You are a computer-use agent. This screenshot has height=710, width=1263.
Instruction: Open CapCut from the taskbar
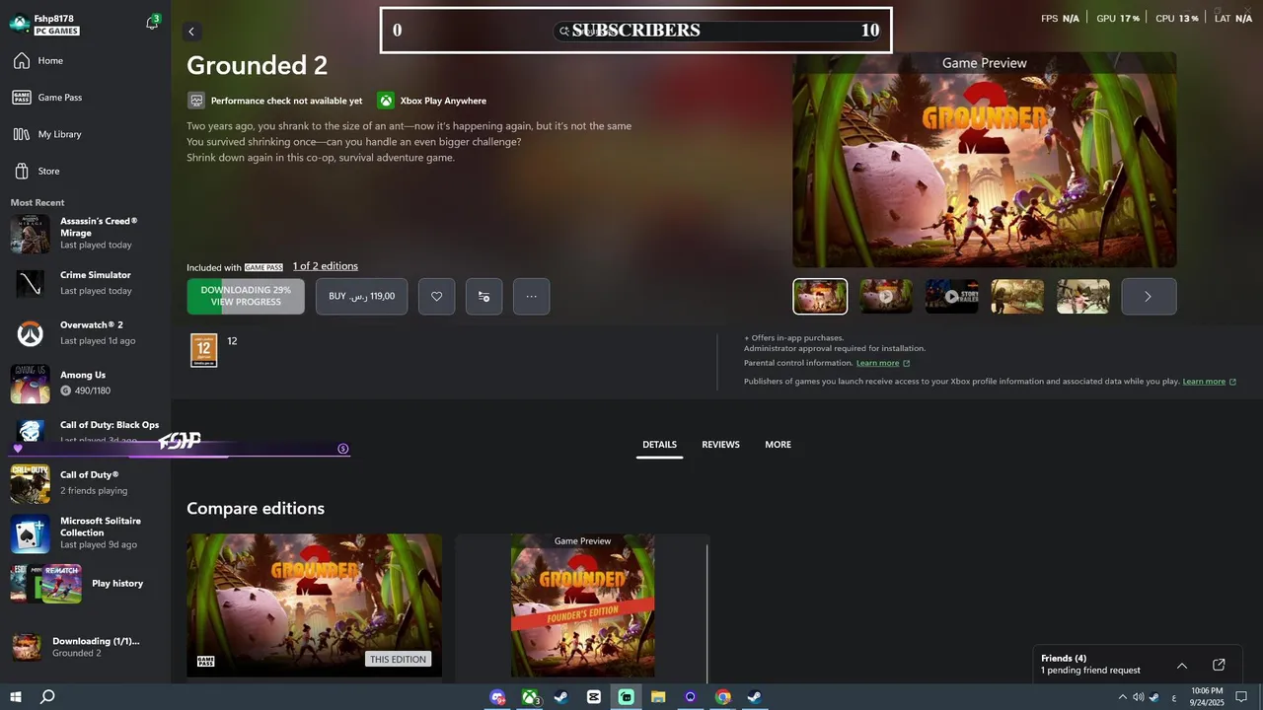coord(594,697)
